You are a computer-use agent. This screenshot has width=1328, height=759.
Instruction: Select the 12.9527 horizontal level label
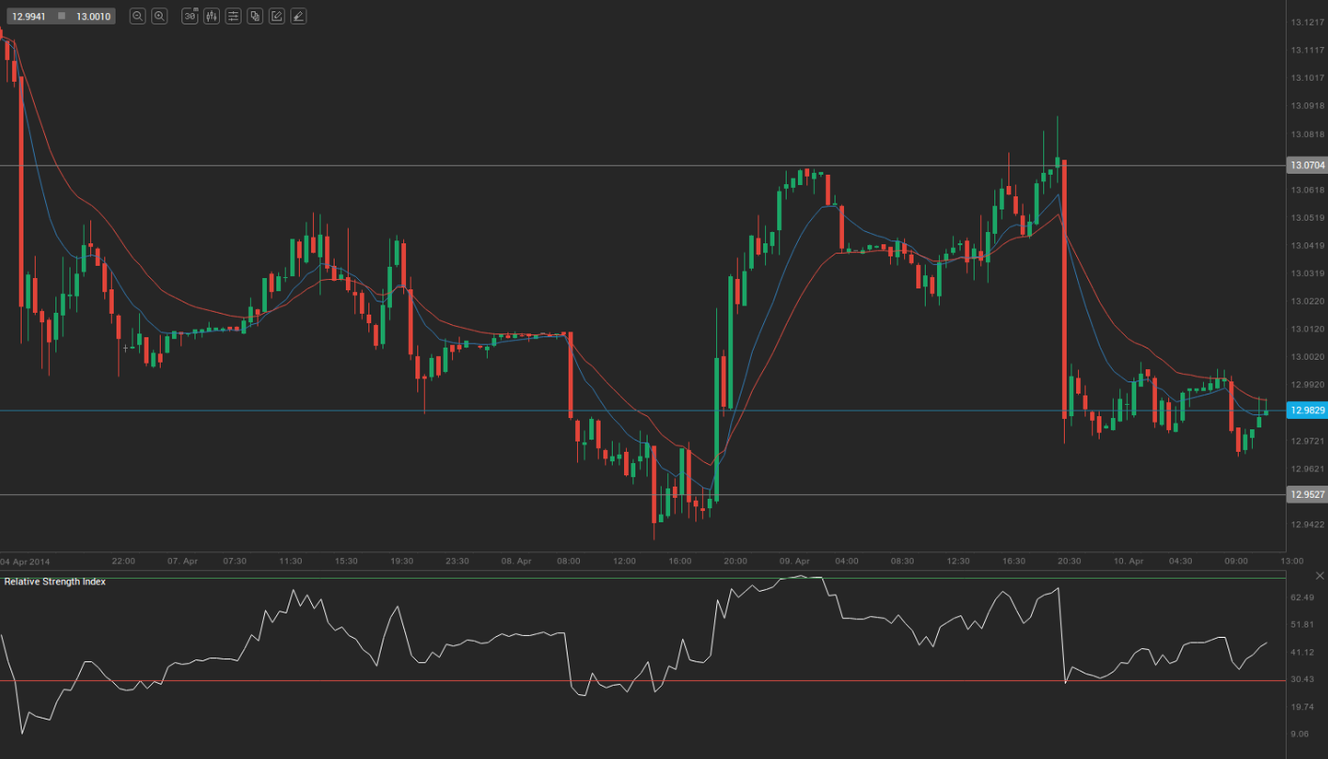(1306, 494)
